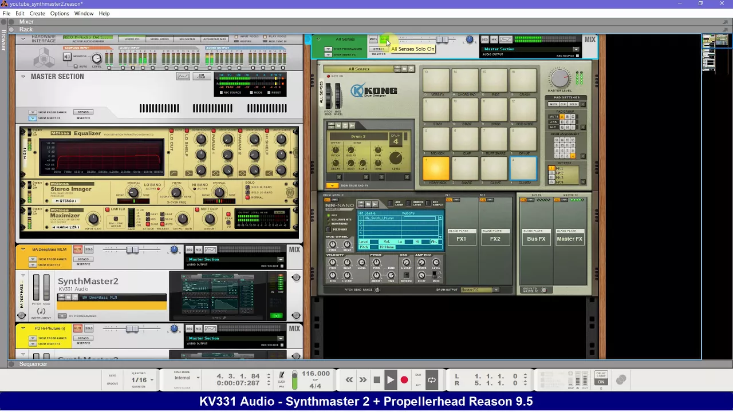Screen dimensions: 733x412
Task: Trigger Kong pad 16 Crash
Action: point(524,80)
